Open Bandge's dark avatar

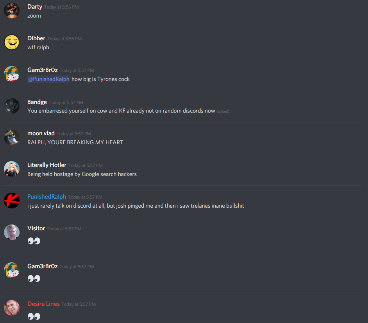click(11, 106)
